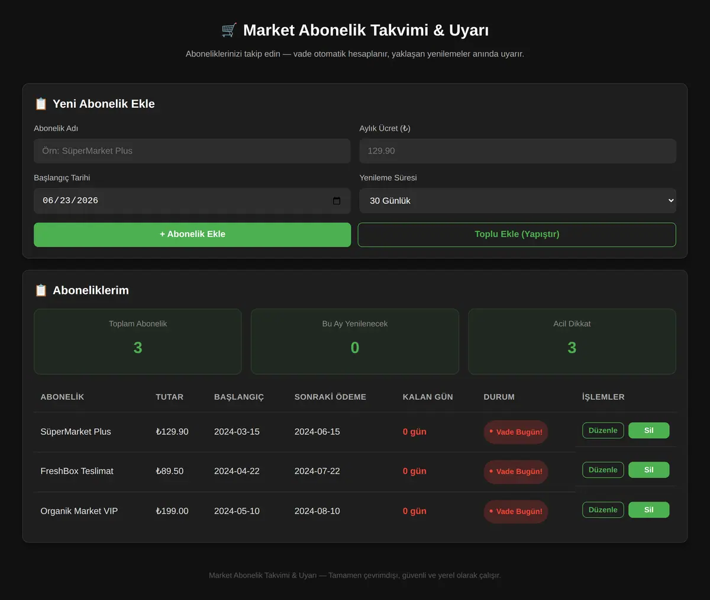Delete the SüperMarket Plus subscription
Image resolution: width=710 pixels, height=600 pixels.
click(x=649, y=431)
